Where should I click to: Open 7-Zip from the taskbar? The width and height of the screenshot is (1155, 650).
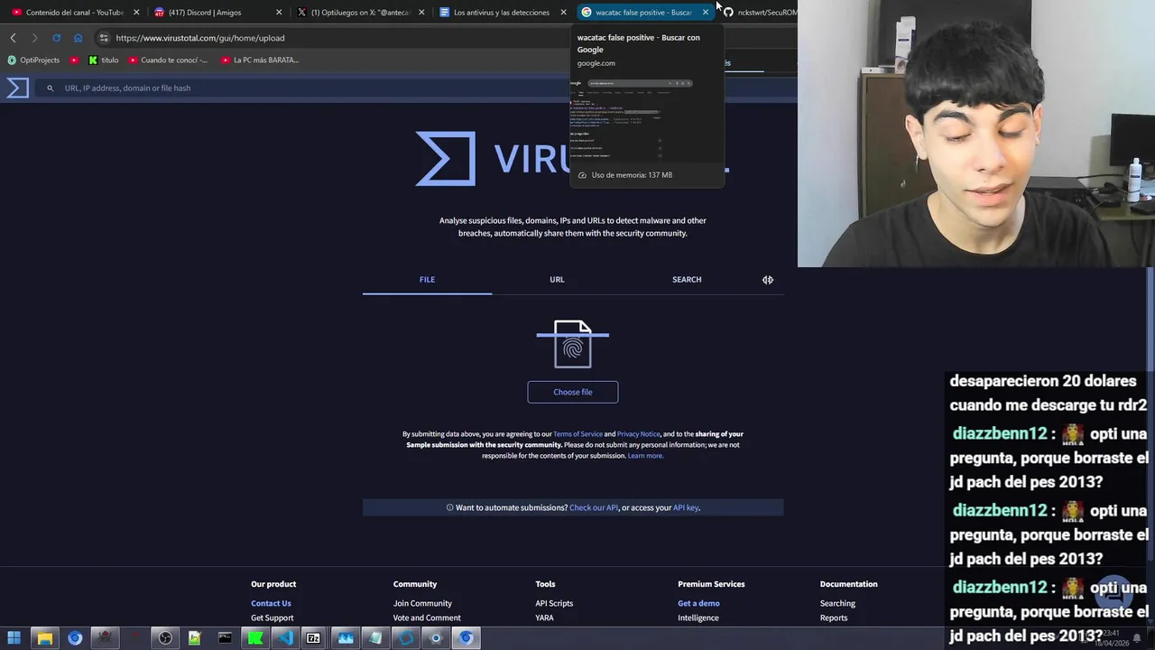(x=313, y=638)
